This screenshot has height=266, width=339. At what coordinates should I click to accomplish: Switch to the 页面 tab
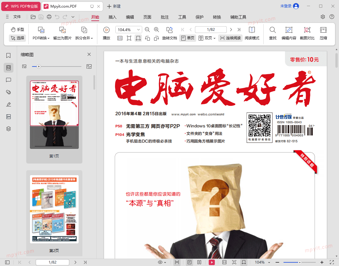tap(147, 17)
